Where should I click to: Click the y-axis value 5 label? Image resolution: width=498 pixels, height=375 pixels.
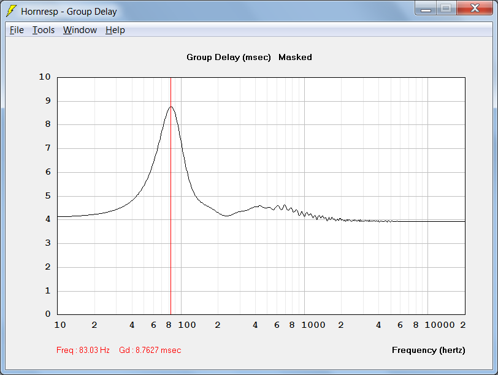tap(48, 195)
